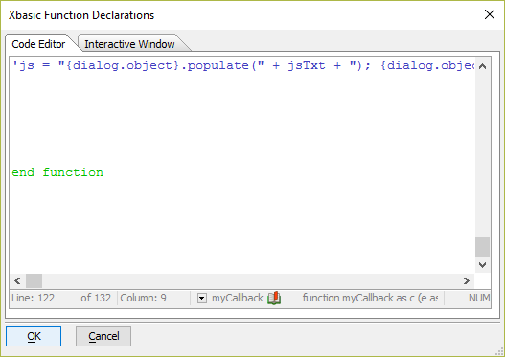Screen dimensions: 505x357
Task: Click the book icon next to myCallback
Action: point(274,298)
